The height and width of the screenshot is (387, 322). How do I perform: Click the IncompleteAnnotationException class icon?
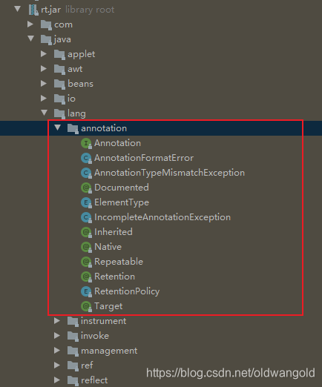(86, 217)
